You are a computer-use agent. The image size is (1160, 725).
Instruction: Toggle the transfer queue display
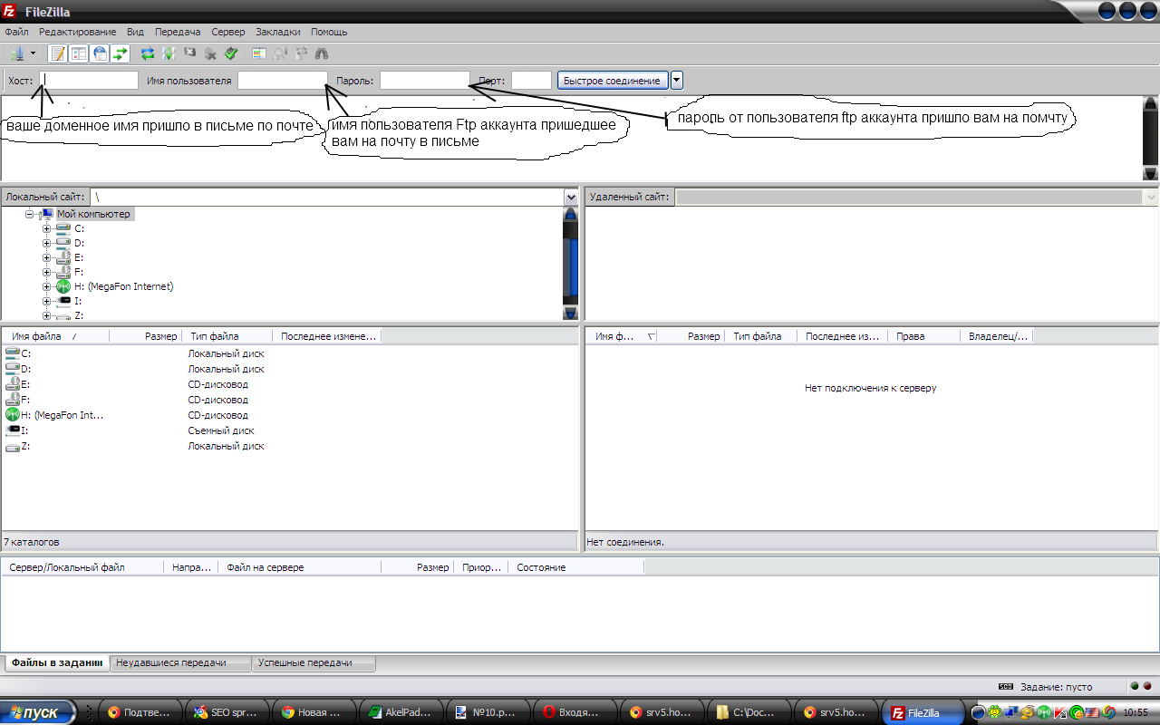point(121,53)
